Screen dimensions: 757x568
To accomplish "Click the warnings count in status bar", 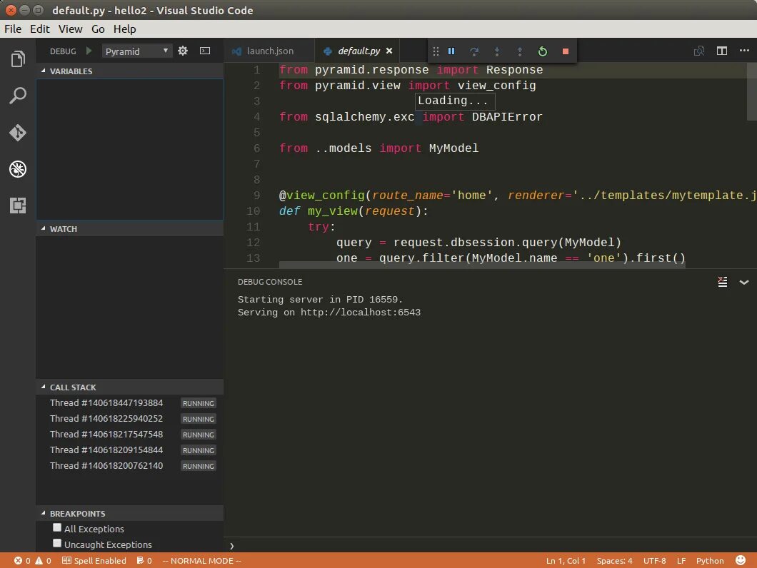I will pos(43,560).
